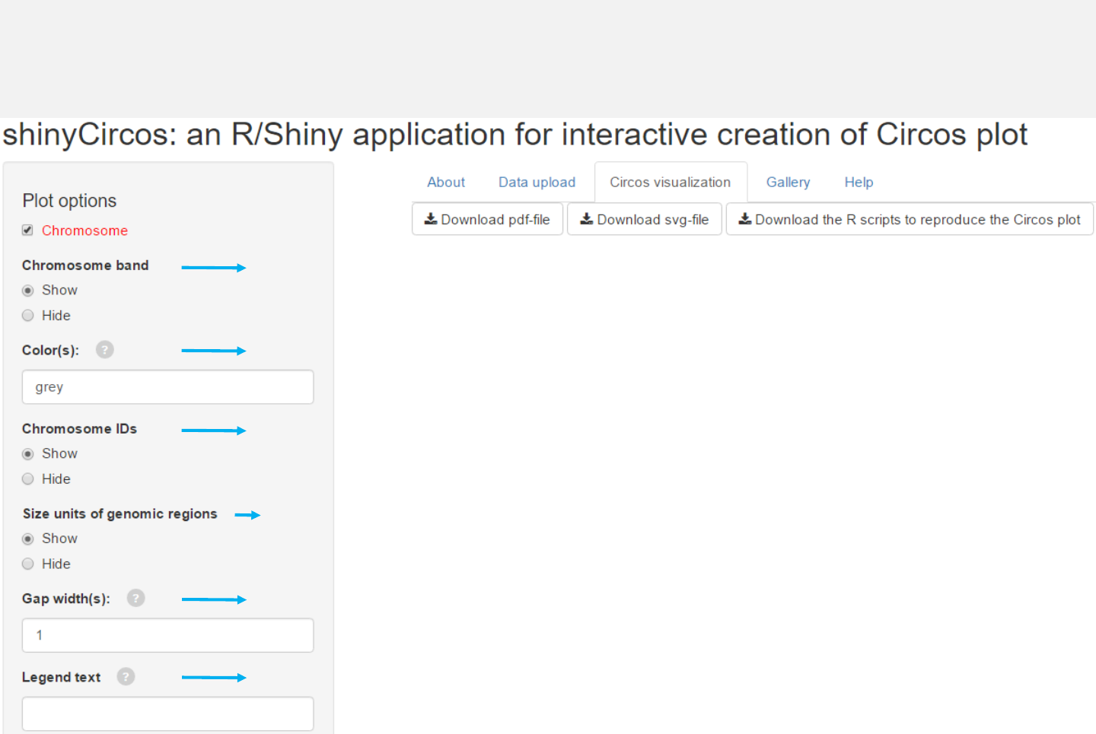This screenshot has height=734, width=1096.
Task: Click the Color(s) help question mark icon
Action: pyautogui.click(x=105, y=350)
